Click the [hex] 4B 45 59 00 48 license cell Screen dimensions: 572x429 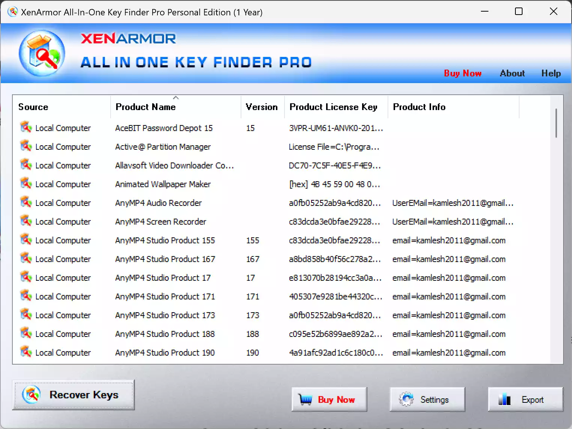coord(334,184)
